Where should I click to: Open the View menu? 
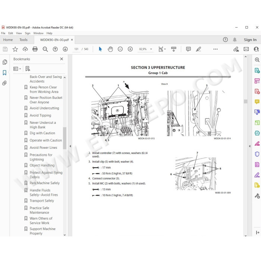[19, 33]
